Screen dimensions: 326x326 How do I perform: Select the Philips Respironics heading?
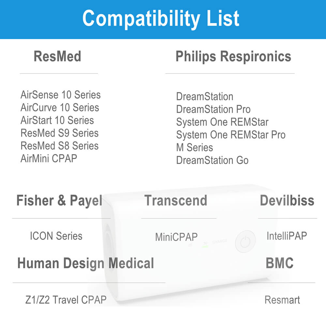pyautogui.click(x=233, y=56)
